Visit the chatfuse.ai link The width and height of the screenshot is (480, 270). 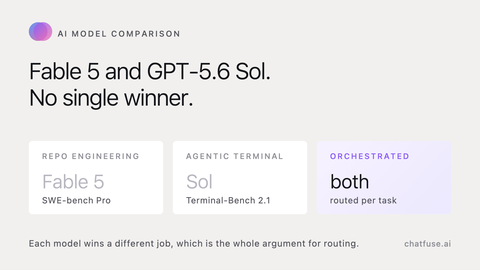pos(427,244)
